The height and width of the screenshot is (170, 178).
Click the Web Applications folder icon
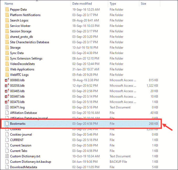point(7,69)
